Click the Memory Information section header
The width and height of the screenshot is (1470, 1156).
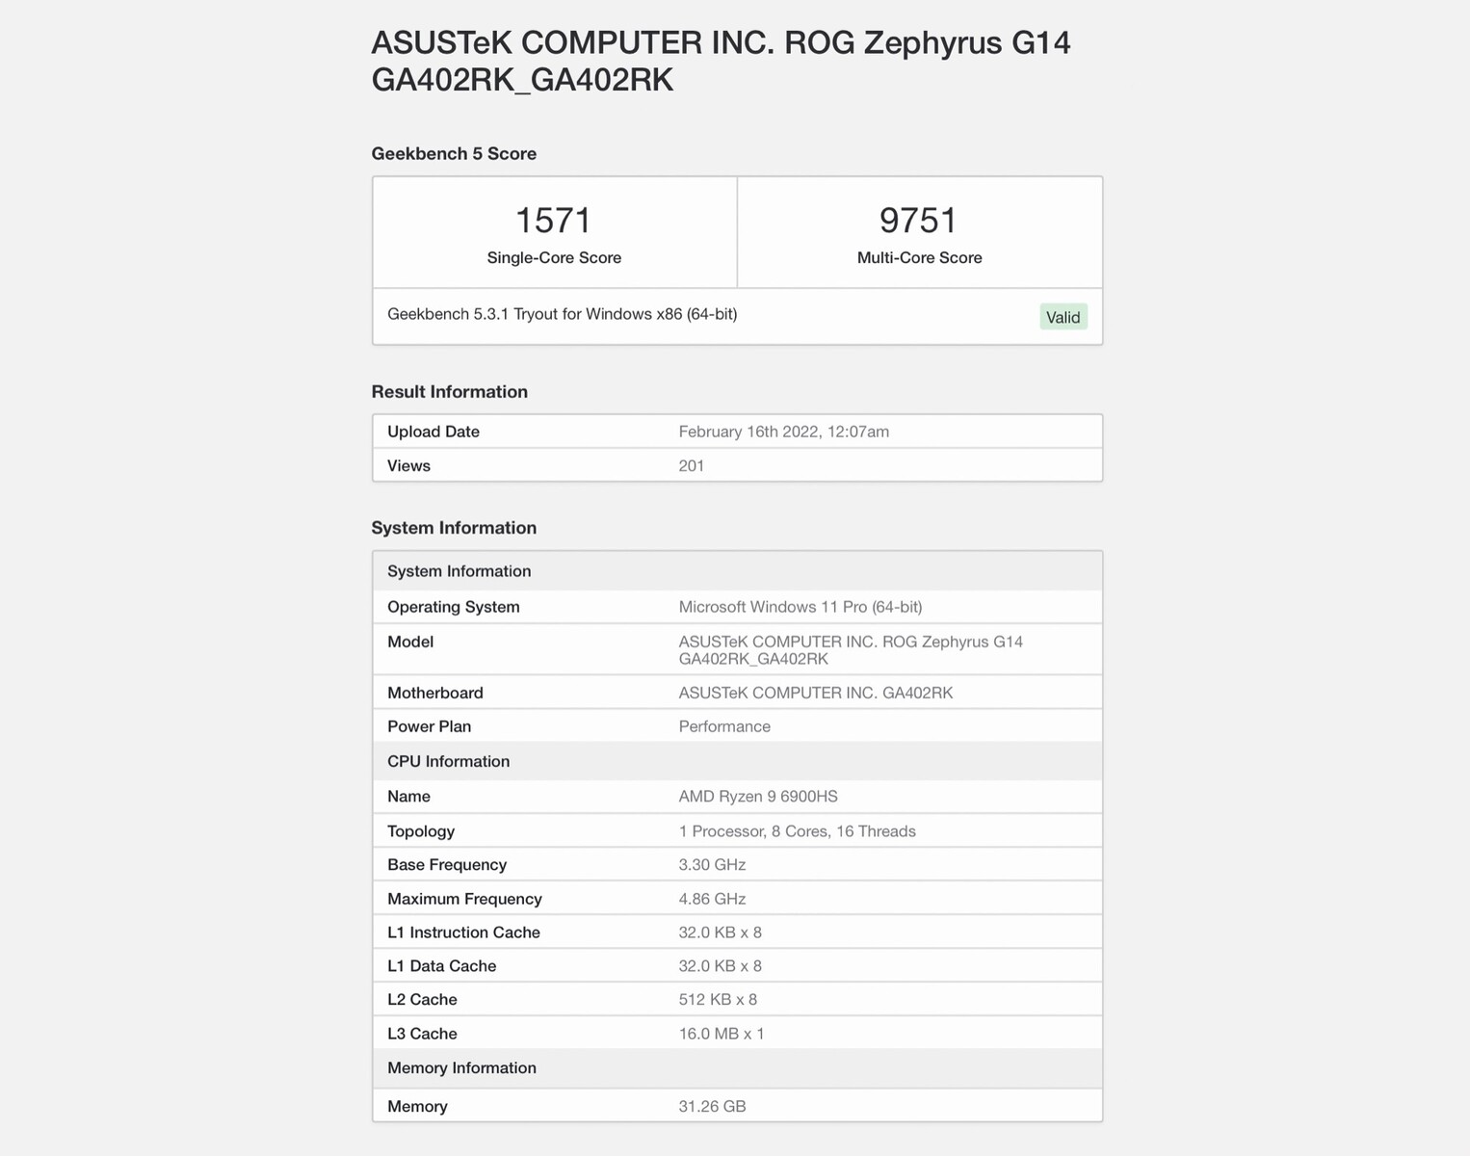tap(461, 1067)
